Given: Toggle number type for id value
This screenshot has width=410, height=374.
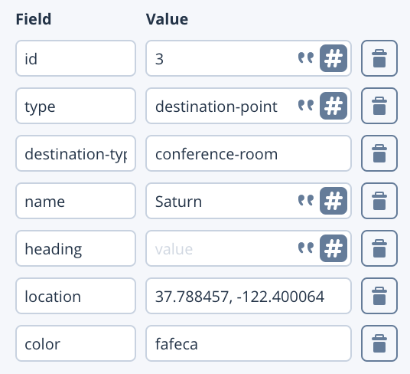Looking at the screenshot, I should coord(334,58).
